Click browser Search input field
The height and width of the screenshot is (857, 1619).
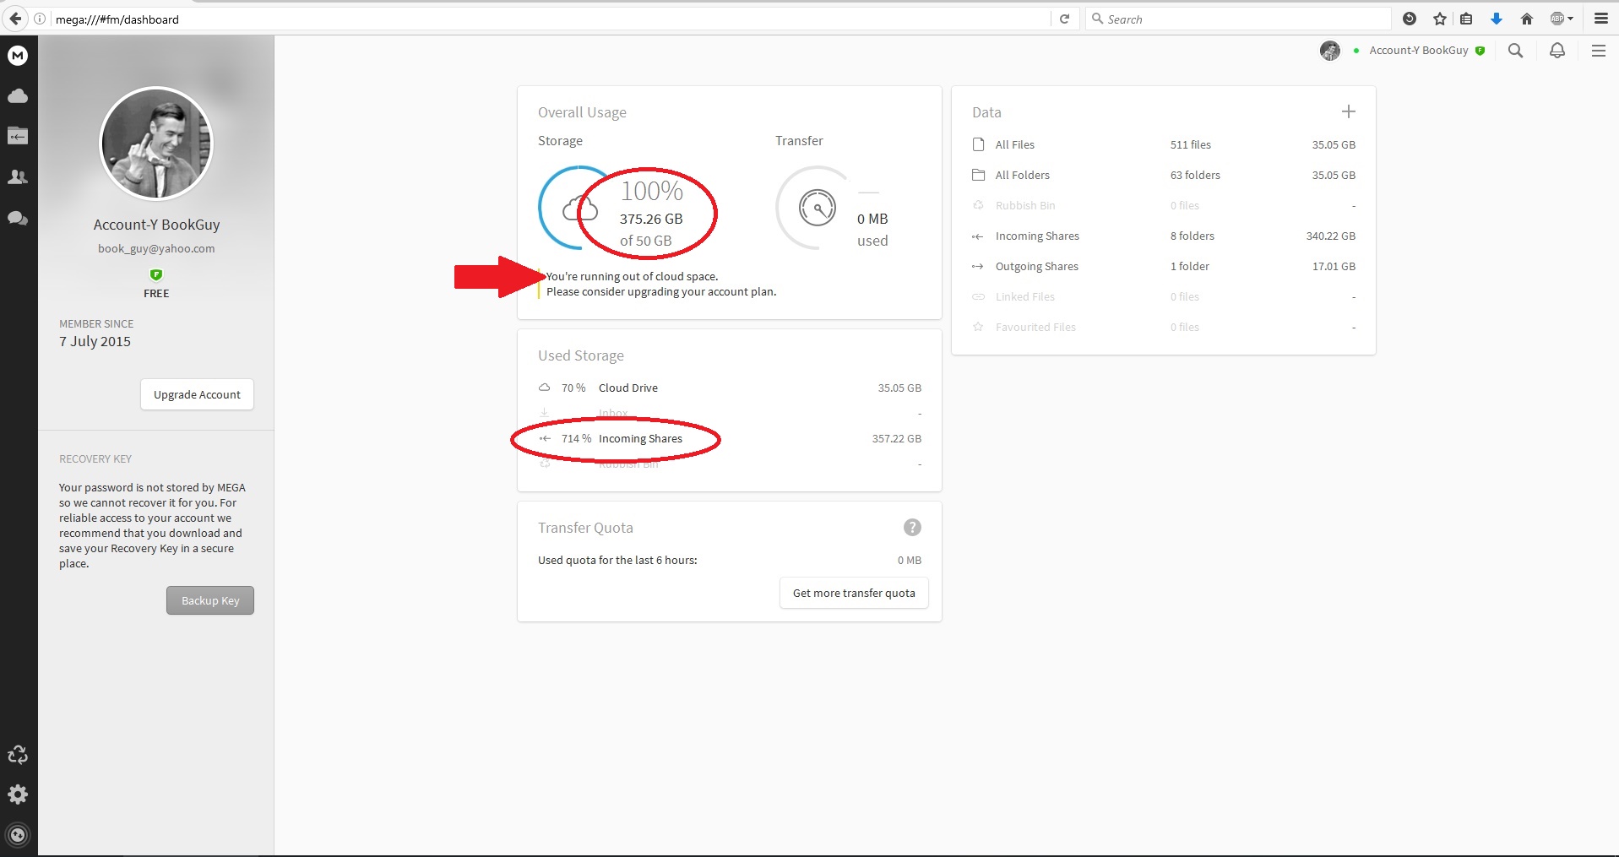pyautogui.click(x=1238, y=19)
